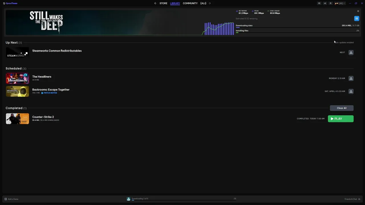The width and height of the screenshot is (365, 205).
Task: Open download settings gear icon
Action: point(358,11)
